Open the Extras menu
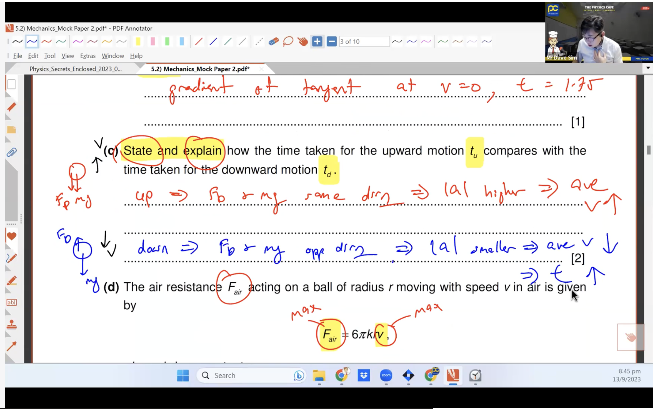 [x=88, y=56]
